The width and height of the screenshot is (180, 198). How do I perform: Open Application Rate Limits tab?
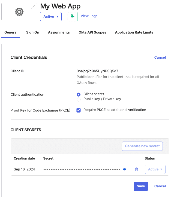134,32
